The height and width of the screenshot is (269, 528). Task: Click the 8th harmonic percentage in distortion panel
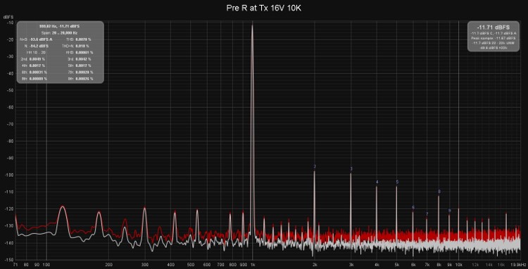38,78
